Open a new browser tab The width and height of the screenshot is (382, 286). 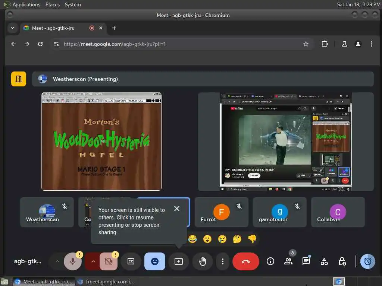point(114,28)
